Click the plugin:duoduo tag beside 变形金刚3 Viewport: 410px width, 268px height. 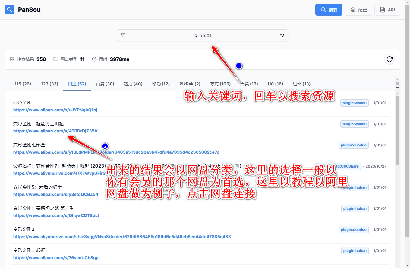pyautogui.click(x=354, y=230)
